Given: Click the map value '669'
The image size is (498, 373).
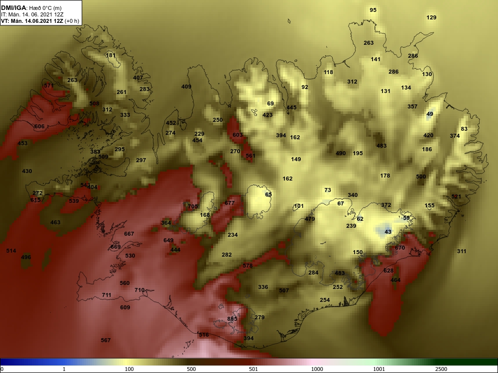Looking at the screenshot, I should (116, 247).
